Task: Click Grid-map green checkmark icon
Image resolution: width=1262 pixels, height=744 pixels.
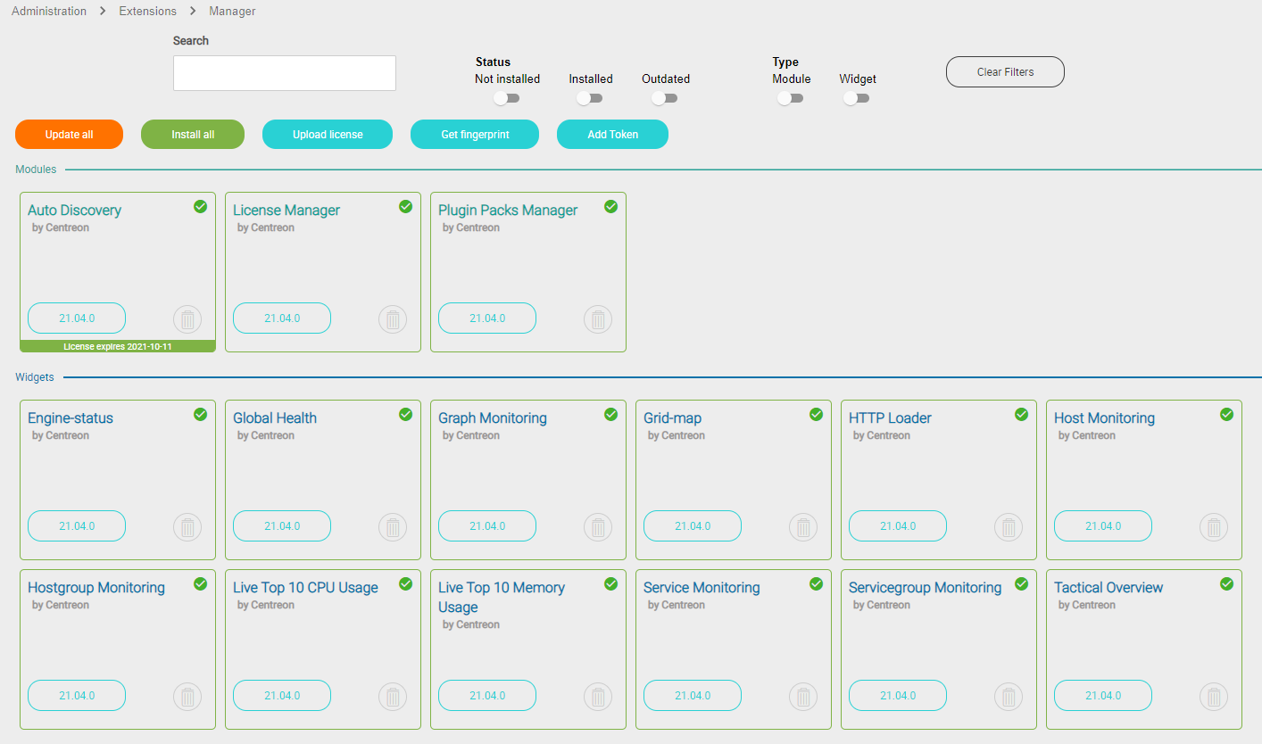Action: coord(816,414)
